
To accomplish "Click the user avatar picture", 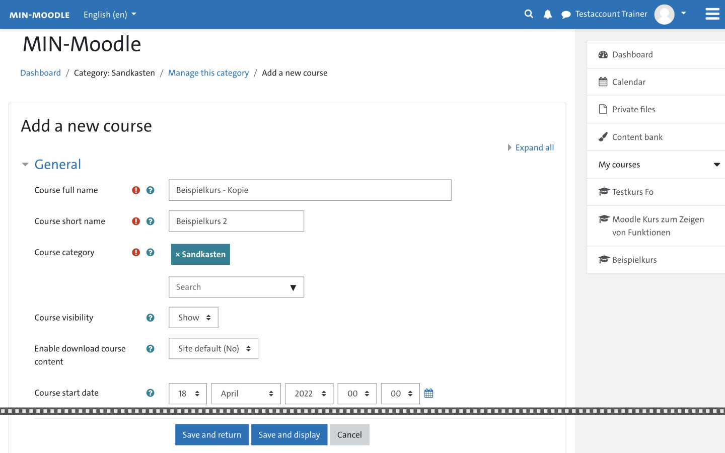I will tap(664, 14).
